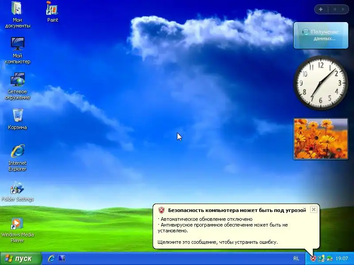
Task: Click the Корзина recycle bin icon
Action: (17, 119)
